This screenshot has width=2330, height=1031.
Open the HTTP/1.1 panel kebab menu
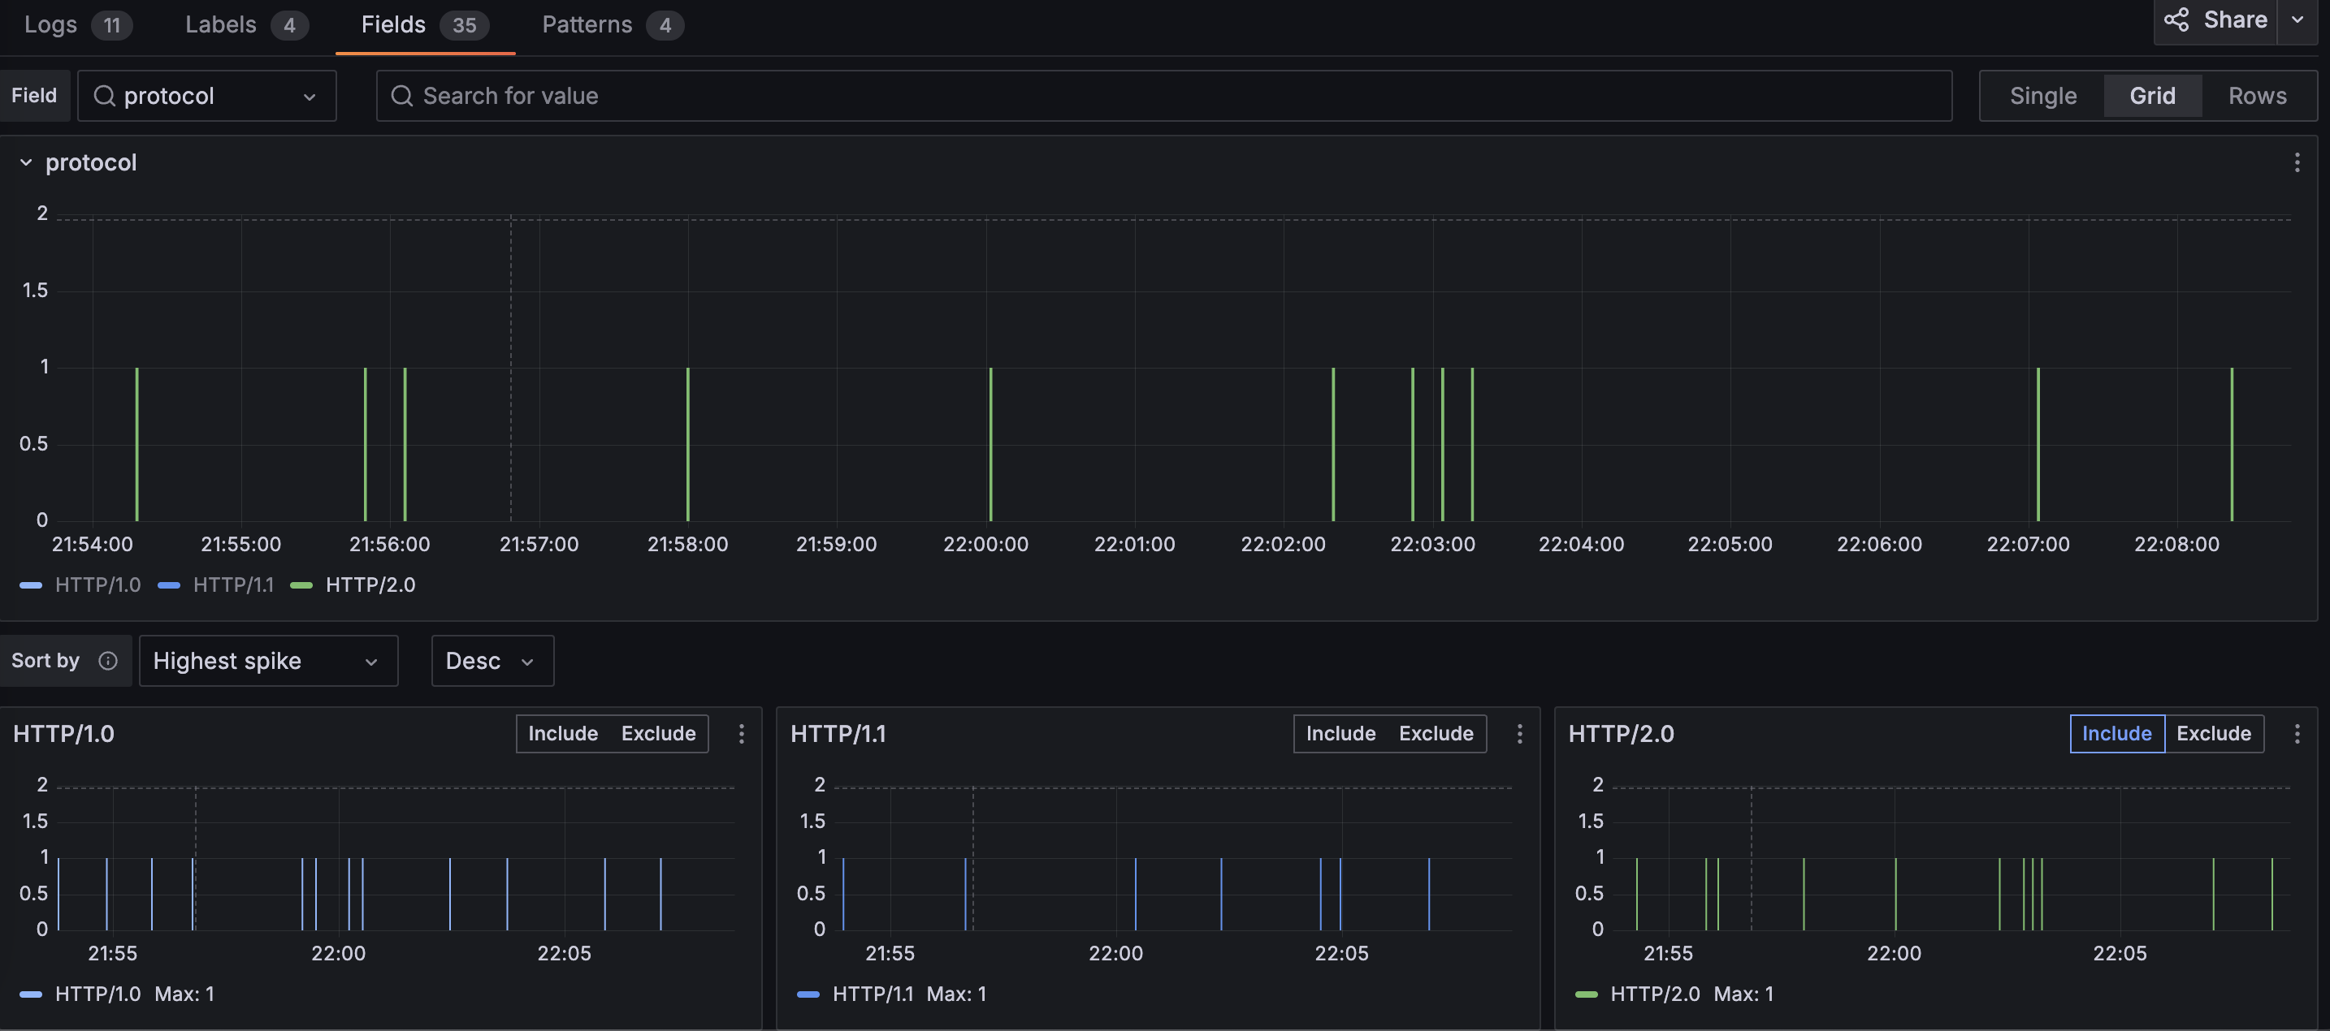coord(1519,734)
